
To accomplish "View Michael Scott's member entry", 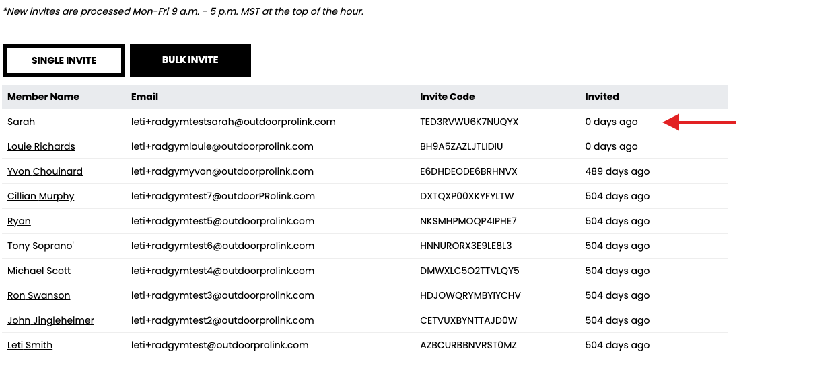I will point(39,271).
